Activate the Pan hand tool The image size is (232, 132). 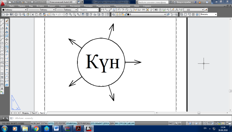tap(67, 14)
